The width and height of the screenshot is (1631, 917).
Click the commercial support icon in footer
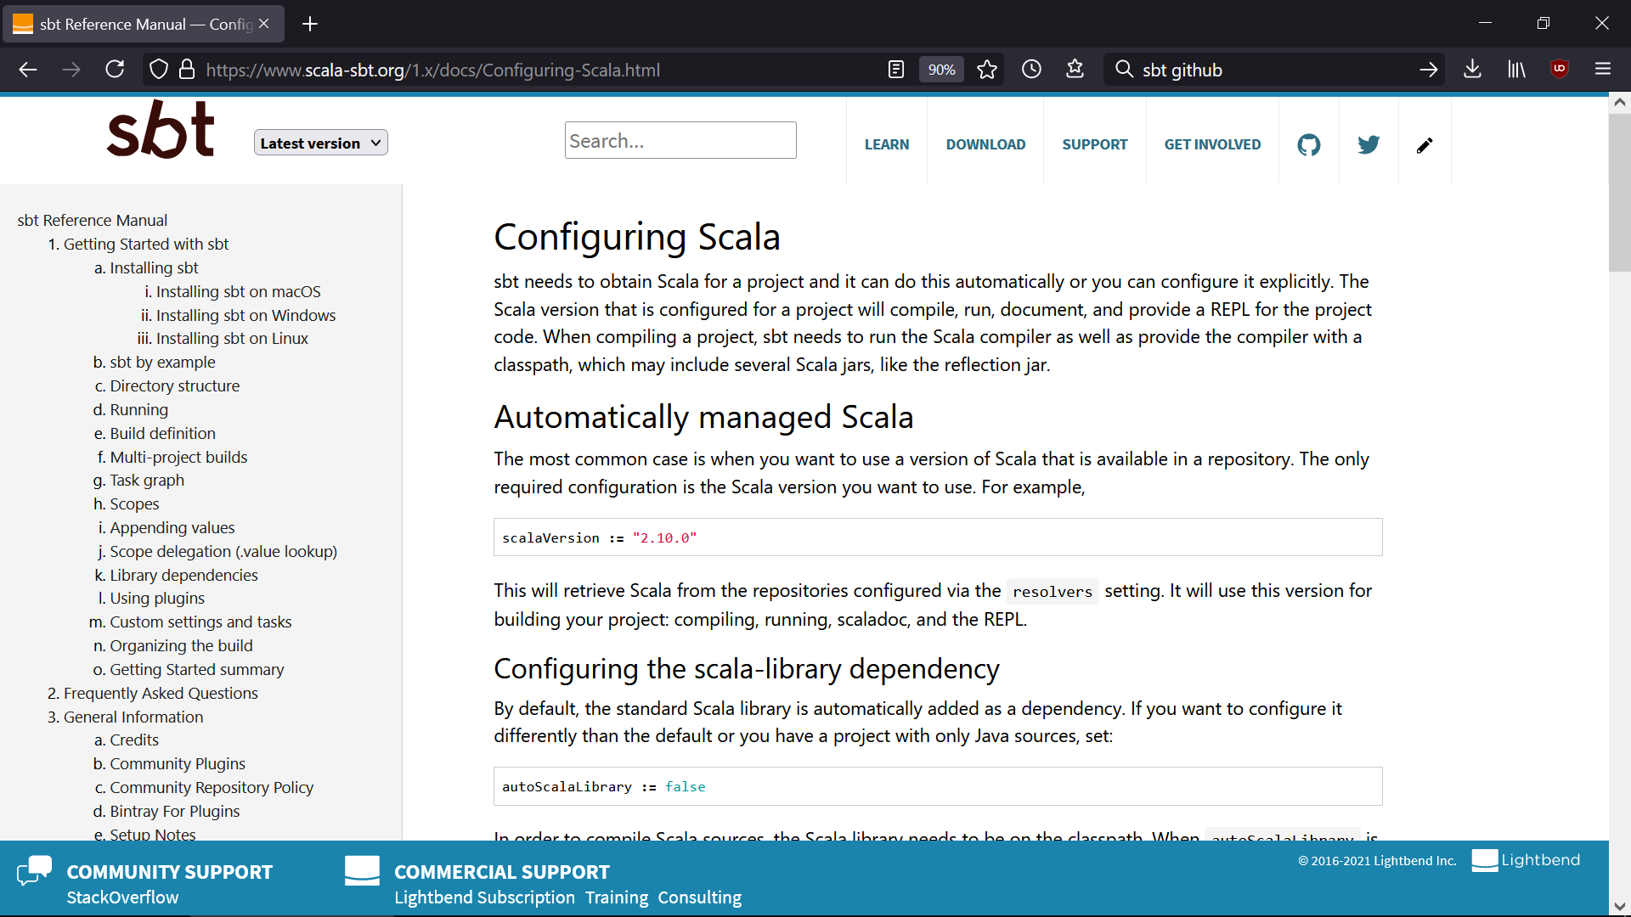pyautogui.click(x=362, y=871)
